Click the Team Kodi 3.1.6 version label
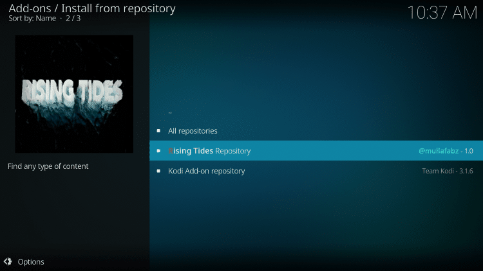This screenshot has width=483, height=271. 448,171
